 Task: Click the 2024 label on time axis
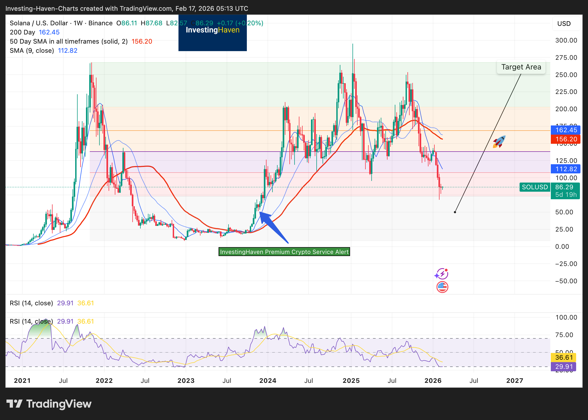tap(268, 381)
